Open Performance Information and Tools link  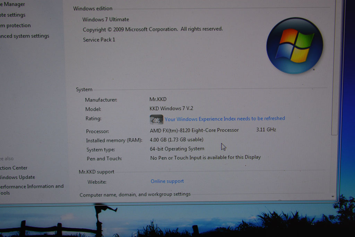point(32,190)
